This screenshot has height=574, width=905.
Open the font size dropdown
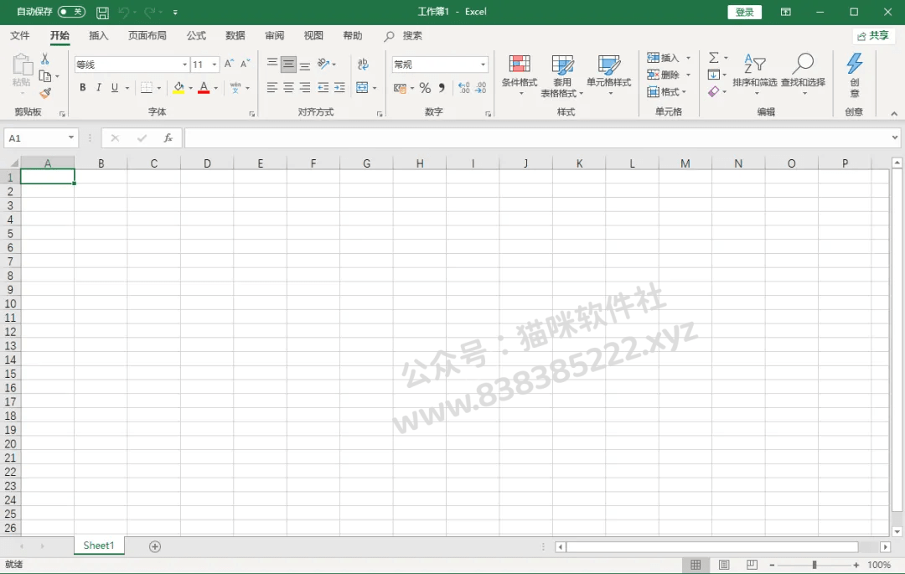click(215, 65)
